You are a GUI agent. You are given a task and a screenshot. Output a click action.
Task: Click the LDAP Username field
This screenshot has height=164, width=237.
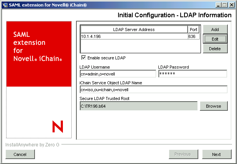[x=118, y=74]
